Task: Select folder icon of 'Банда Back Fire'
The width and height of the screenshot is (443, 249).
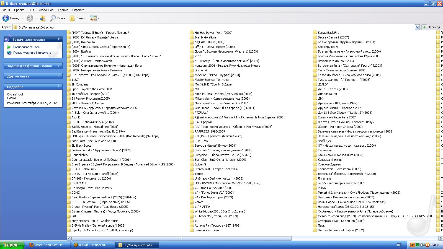Action: coord(315,33)
